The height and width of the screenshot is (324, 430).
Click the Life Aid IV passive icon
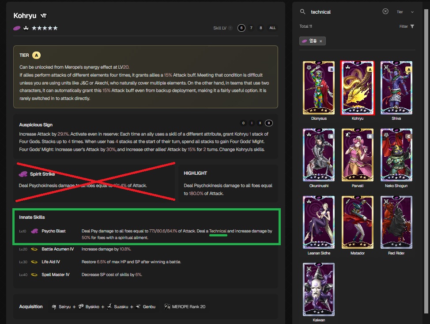34,261
